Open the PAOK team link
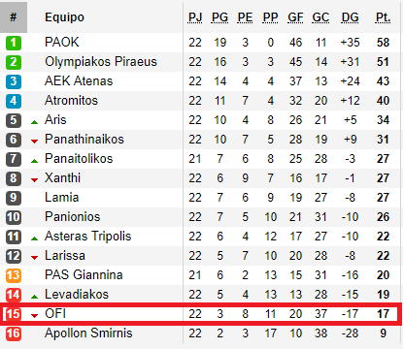This screenshot has width=404, height=349. click(x=62, y=42)
